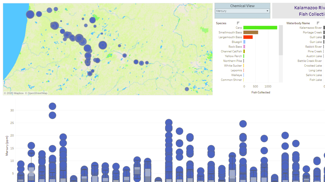The image size is (325, 182).
Task: Select the green Carp bar
Action: (260, 27)
